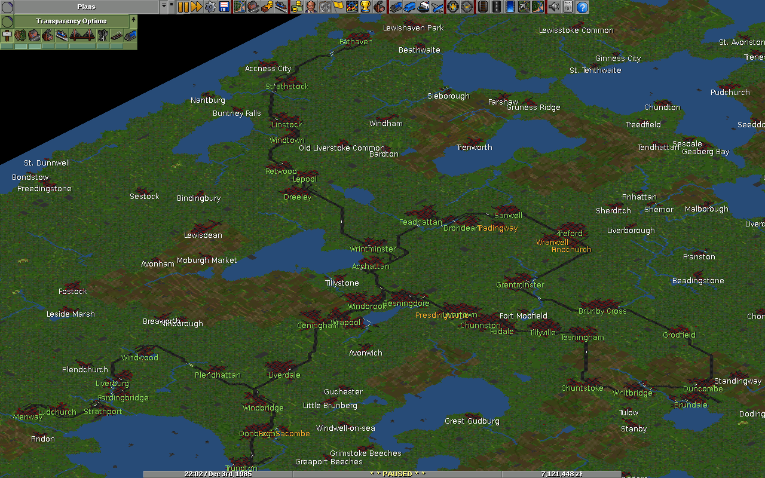Set trees invisible using button below trees icon
This screenshot has width=765, height=478.
[x=20, y=46]
